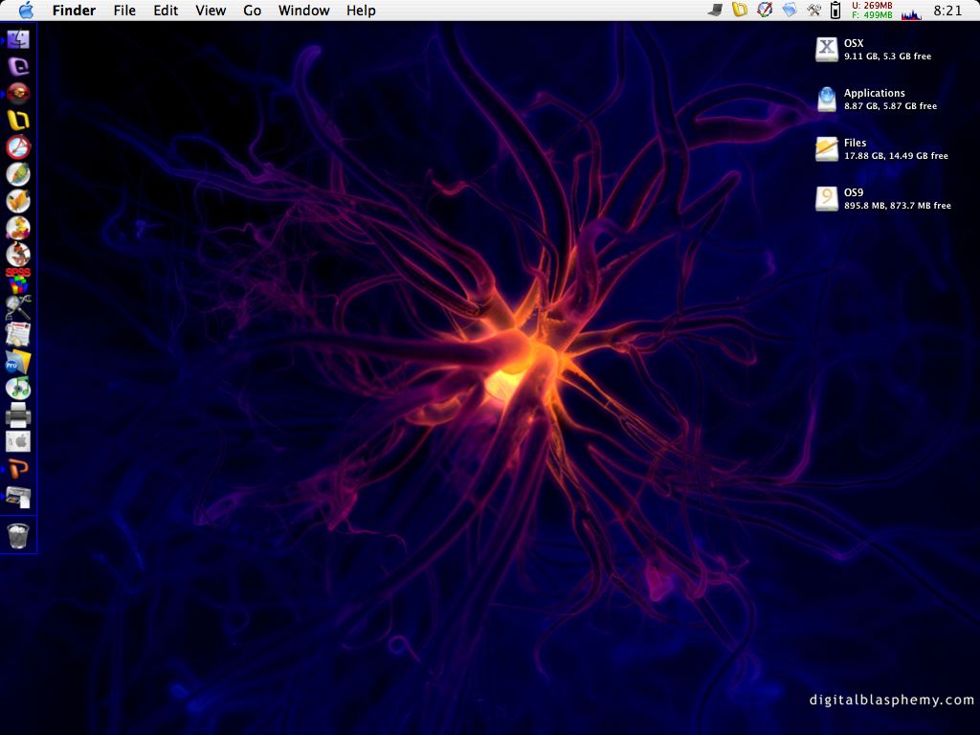The width and height of the screenshot is (980, 735).
Task: Open PowerPoint icon in the Dock
Action: (x=18, y=468)
